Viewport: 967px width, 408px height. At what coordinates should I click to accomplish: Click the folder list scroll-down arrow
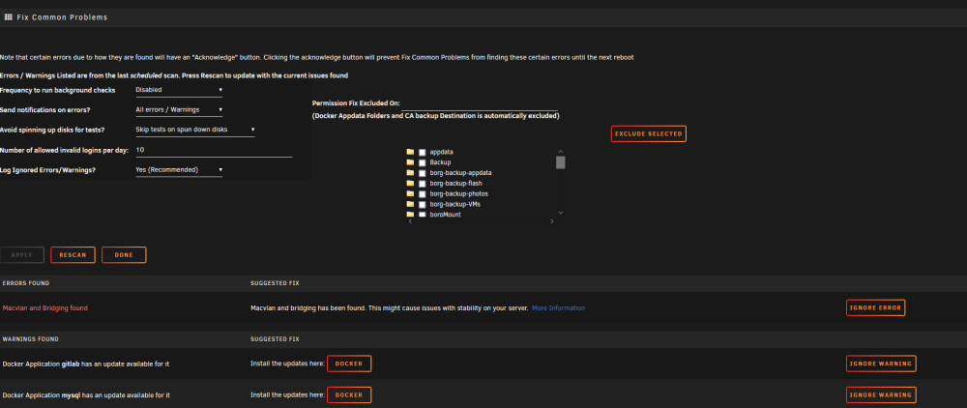tap(561, 213)
